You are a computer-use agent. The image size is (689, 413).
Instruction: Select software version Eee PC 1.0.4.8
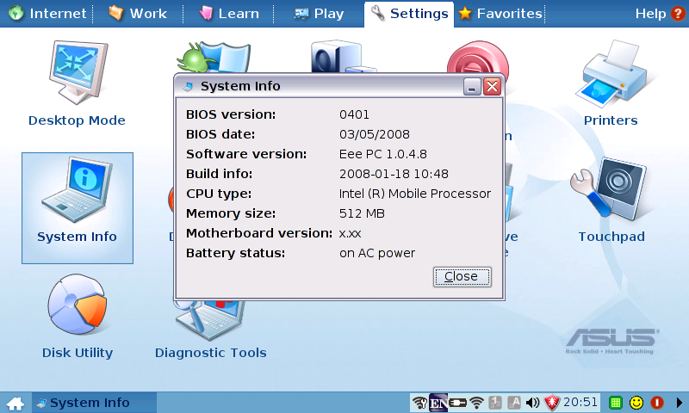tap(383, 154)
